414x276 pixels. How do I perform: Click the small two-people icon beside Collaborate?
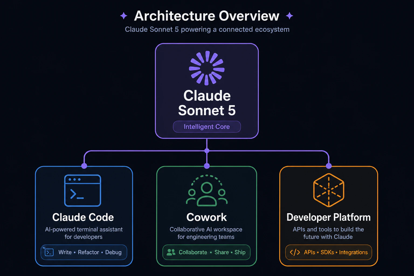coord(171,252)
